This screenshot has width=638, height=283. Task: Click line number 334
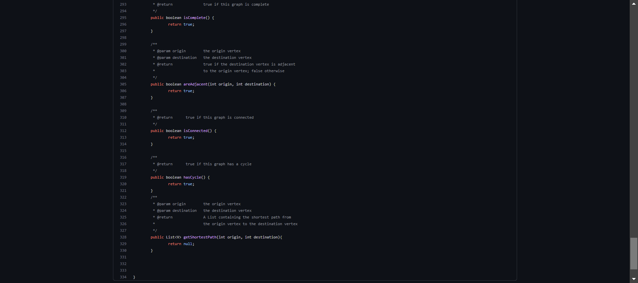123,277
